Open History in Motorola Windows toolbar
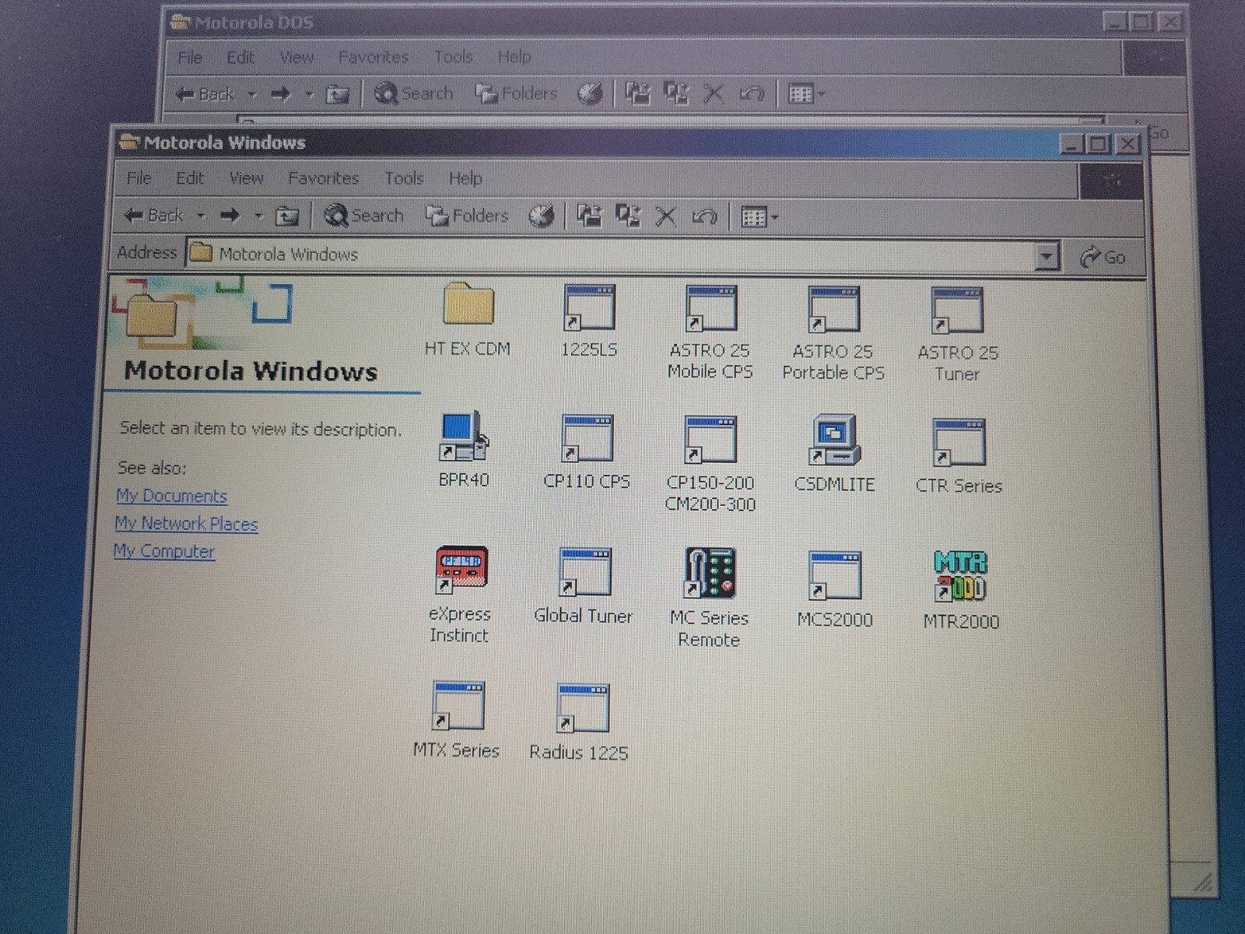1245x934 pixels. [542, 216]
